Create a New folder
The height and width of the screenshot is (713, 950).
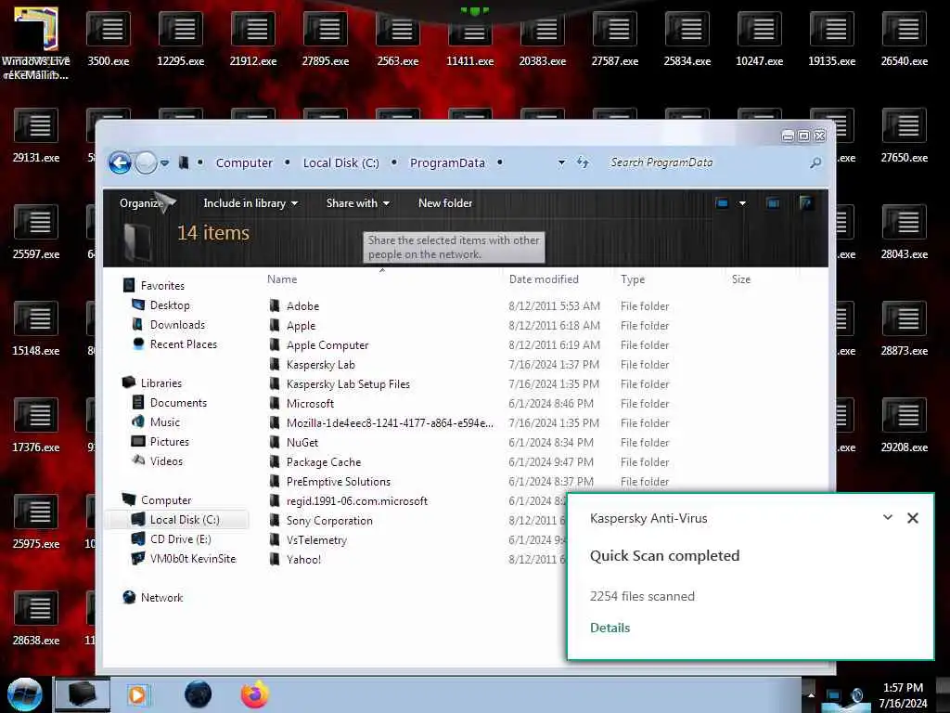[445, 203]
